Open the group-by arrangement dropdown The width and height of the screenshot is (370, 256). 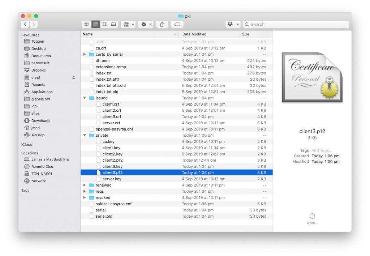click(x=128, y=24)
